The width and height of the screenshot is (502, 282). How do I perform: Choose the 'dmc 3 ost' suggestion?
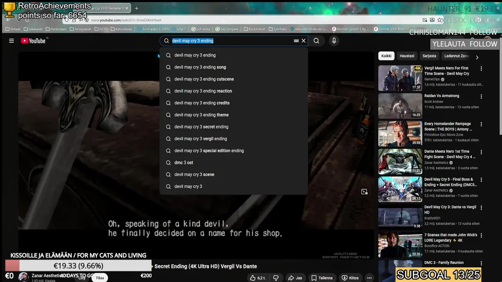click(234, 163)
